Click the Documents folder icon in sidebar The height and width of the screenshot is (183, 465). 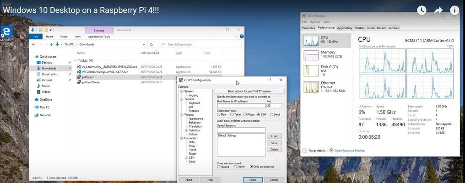38,74
